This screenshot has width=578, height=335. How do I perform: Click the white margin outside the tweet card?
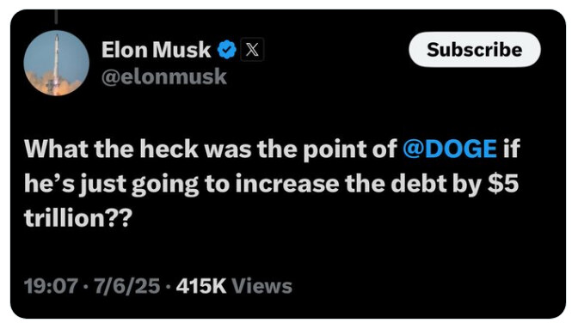287,327
